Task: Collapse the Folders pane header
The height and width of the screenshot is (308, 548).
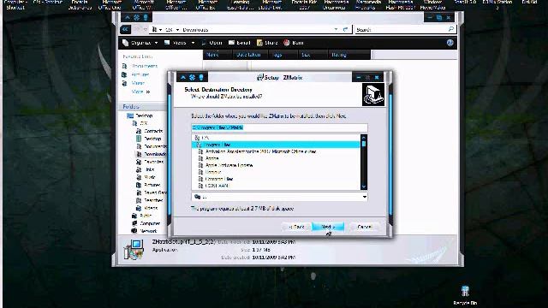Action: (143, 106)
